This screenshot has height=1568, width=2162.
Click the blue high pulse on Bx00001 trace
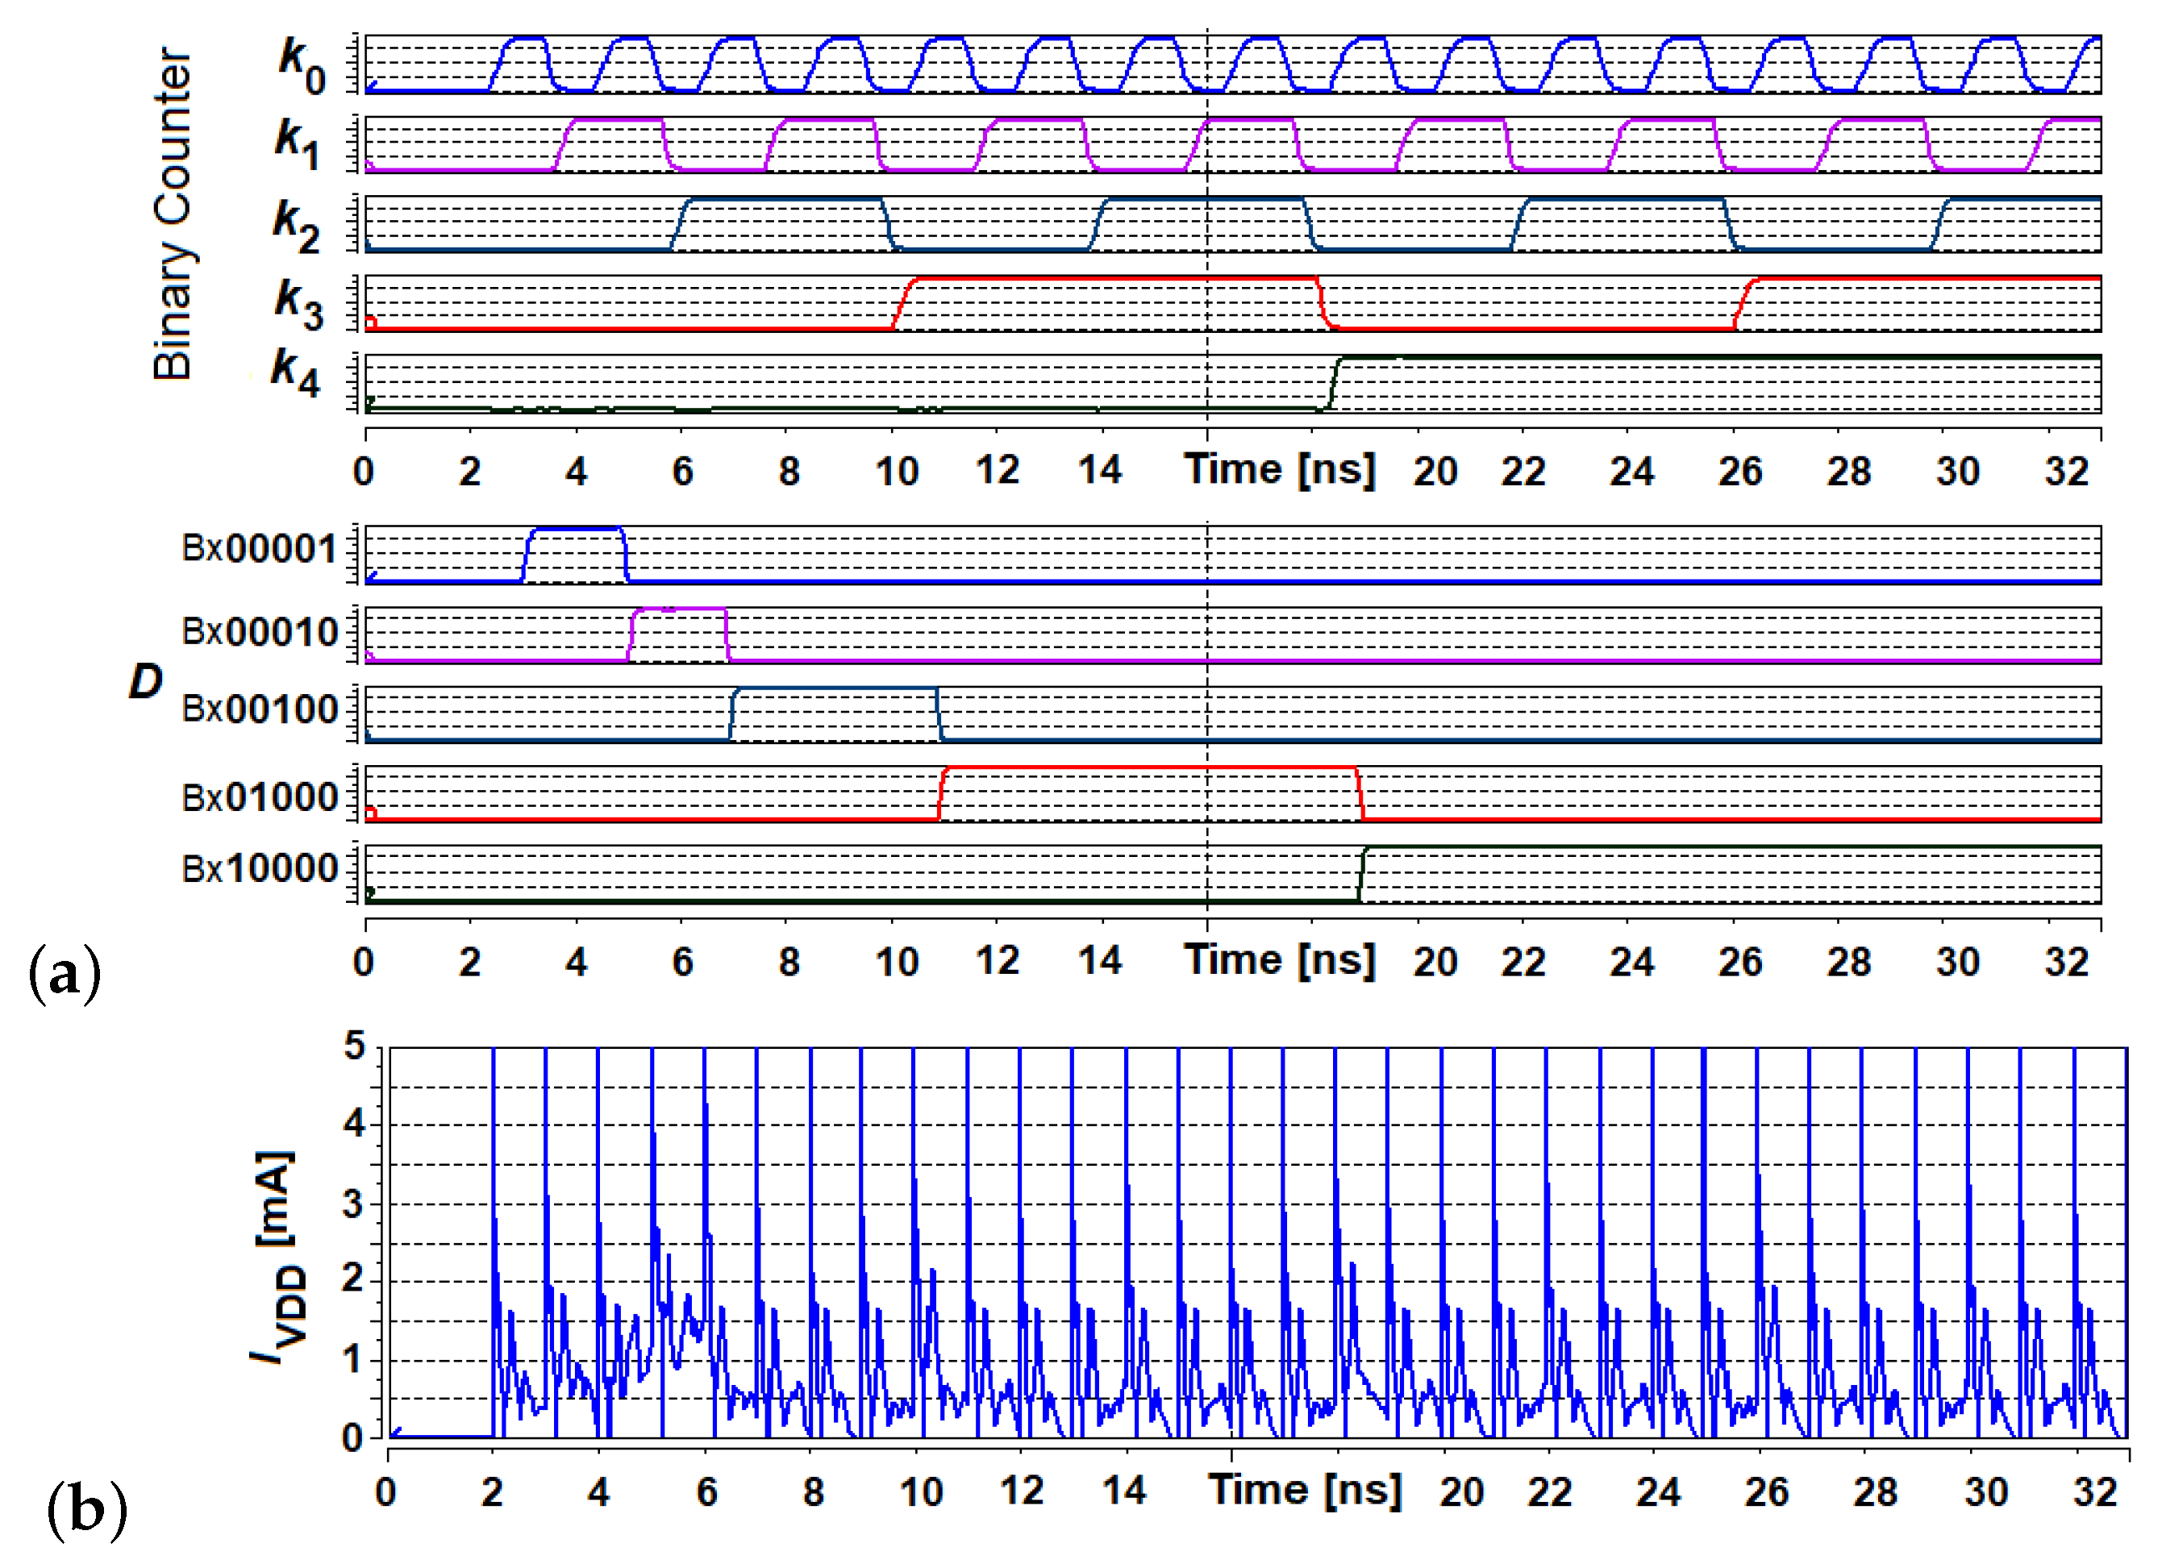point(575,528)
